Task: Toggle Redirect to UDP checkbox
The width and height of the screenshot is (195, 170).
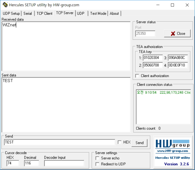Action: [x=97, y=164]
